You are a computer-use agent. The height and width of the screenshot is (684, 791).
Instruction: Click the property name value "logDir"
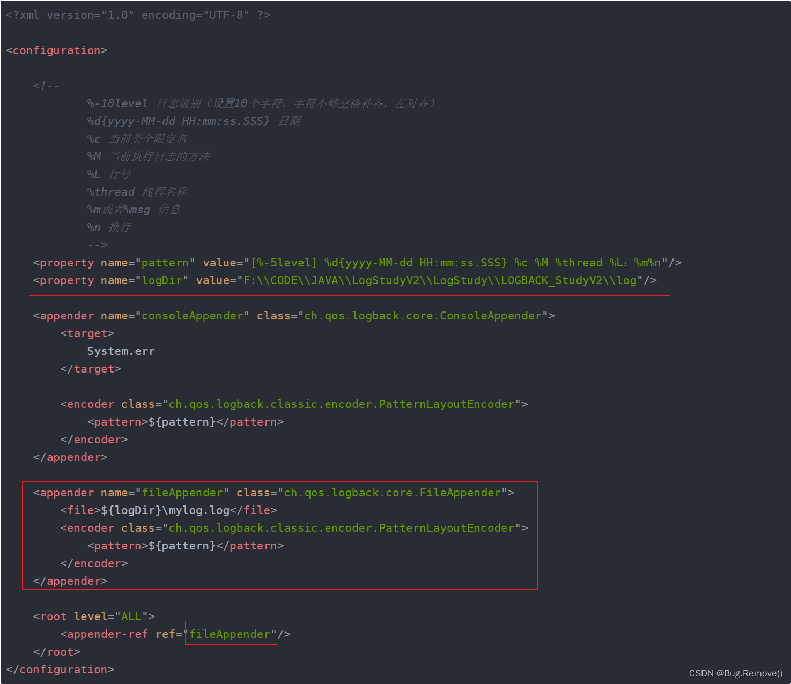[162, 280]
